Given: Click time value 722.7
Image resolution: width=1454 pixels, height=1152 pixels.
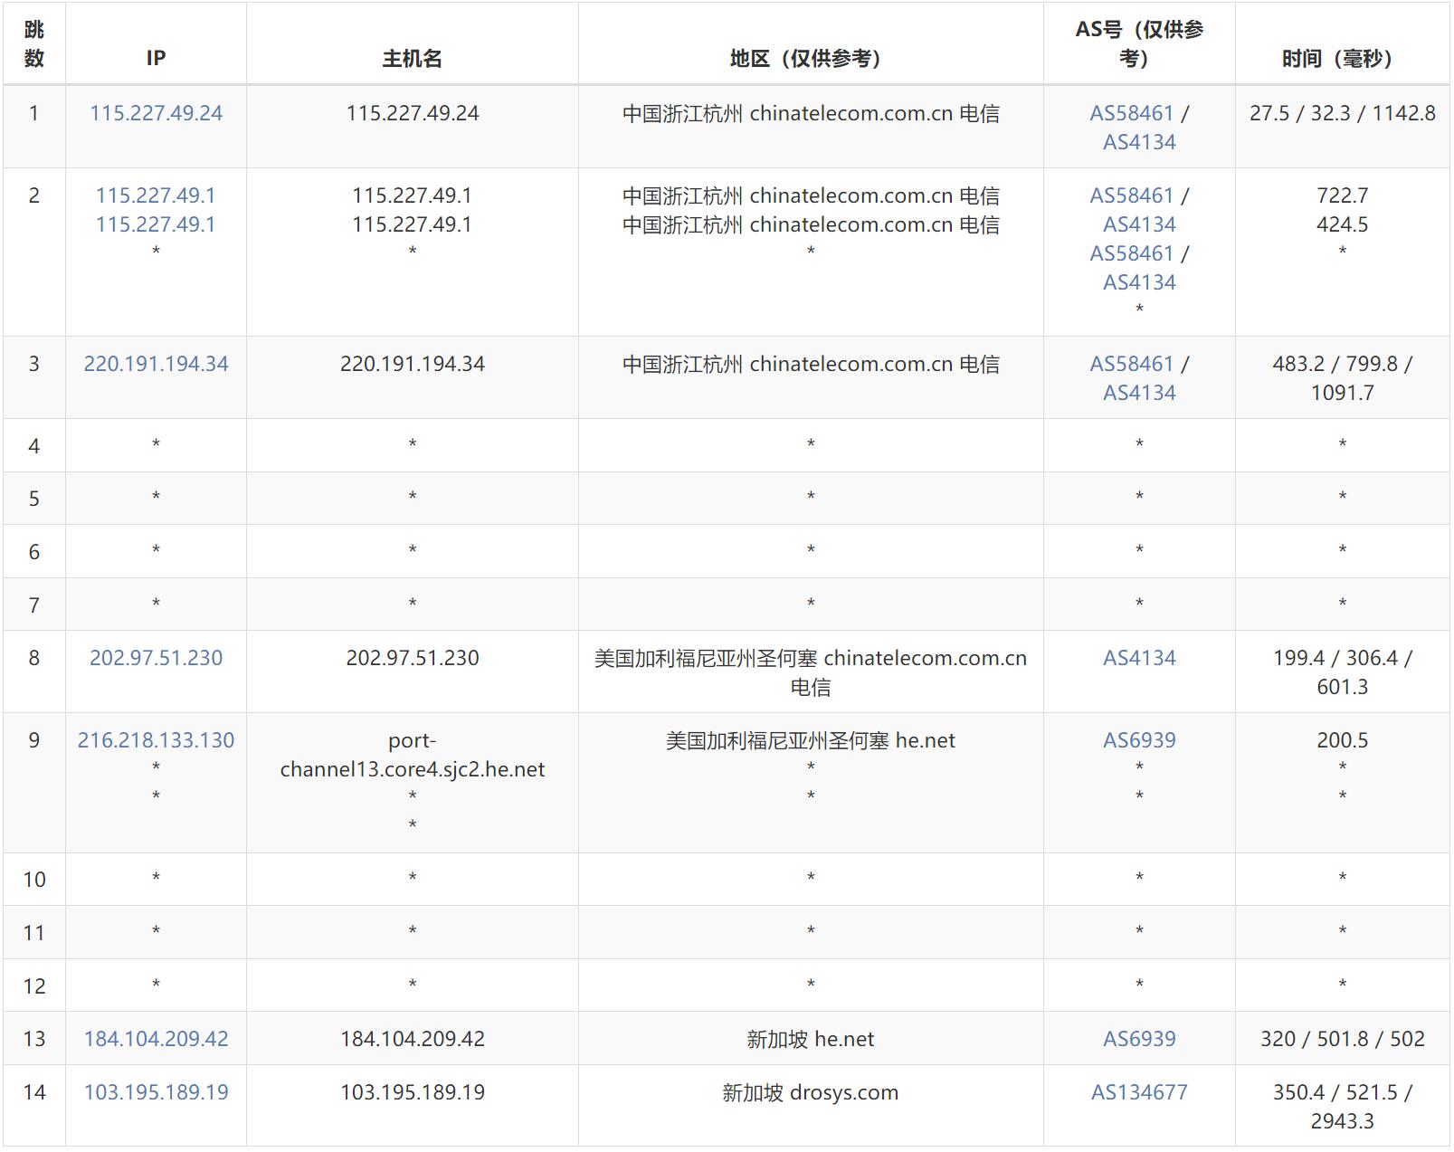Looking at the screenshot, I should [1342, 195].
